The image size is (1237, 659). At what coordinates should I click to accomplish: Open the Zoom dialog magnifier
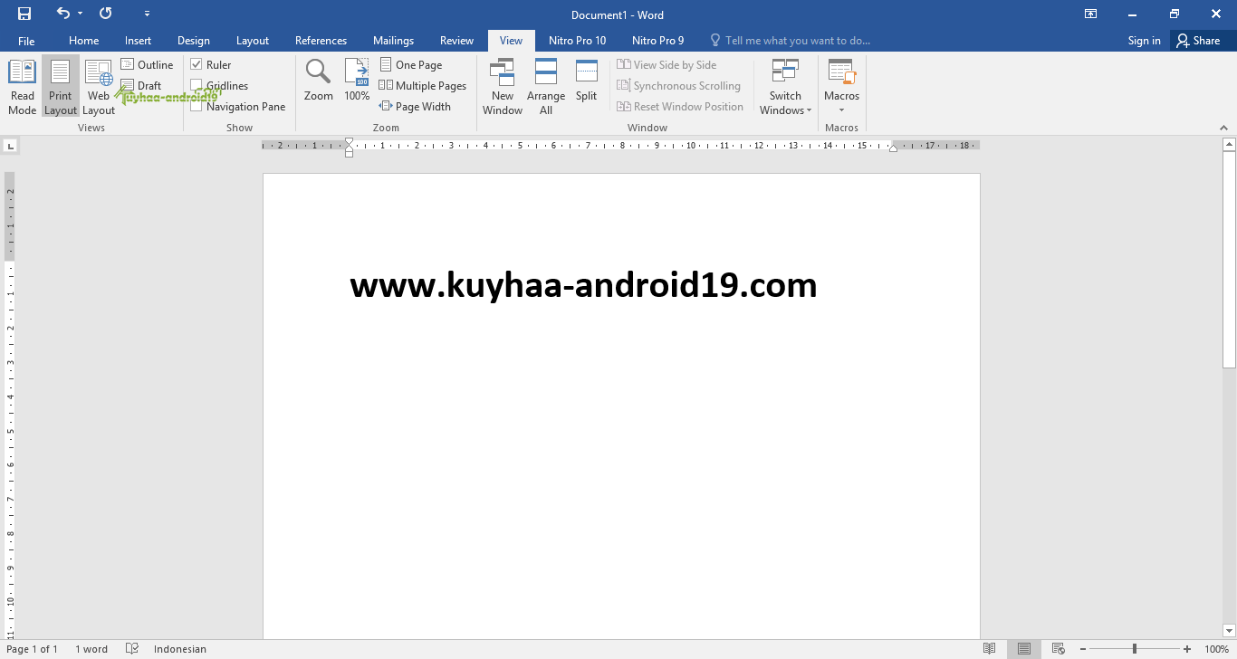tap(319, 81)
